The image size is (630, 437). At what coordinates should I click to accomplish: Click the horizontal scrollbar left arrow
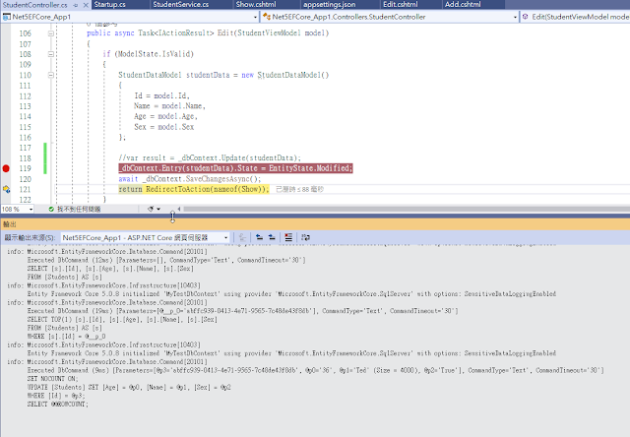click(179, 209)
